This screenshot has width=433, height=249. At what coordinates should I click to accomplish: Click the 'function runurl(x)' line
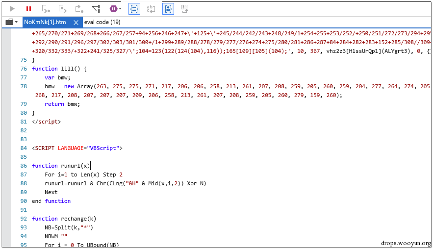(x=61, y=166)
